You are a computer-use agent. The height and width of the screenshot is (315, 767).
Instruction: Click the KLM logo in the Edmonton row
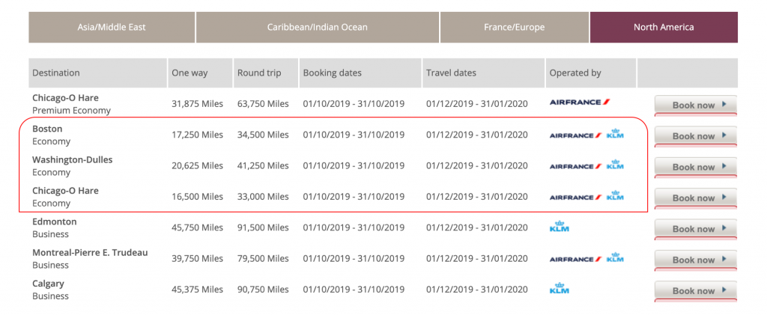click(x=559, y=226)
